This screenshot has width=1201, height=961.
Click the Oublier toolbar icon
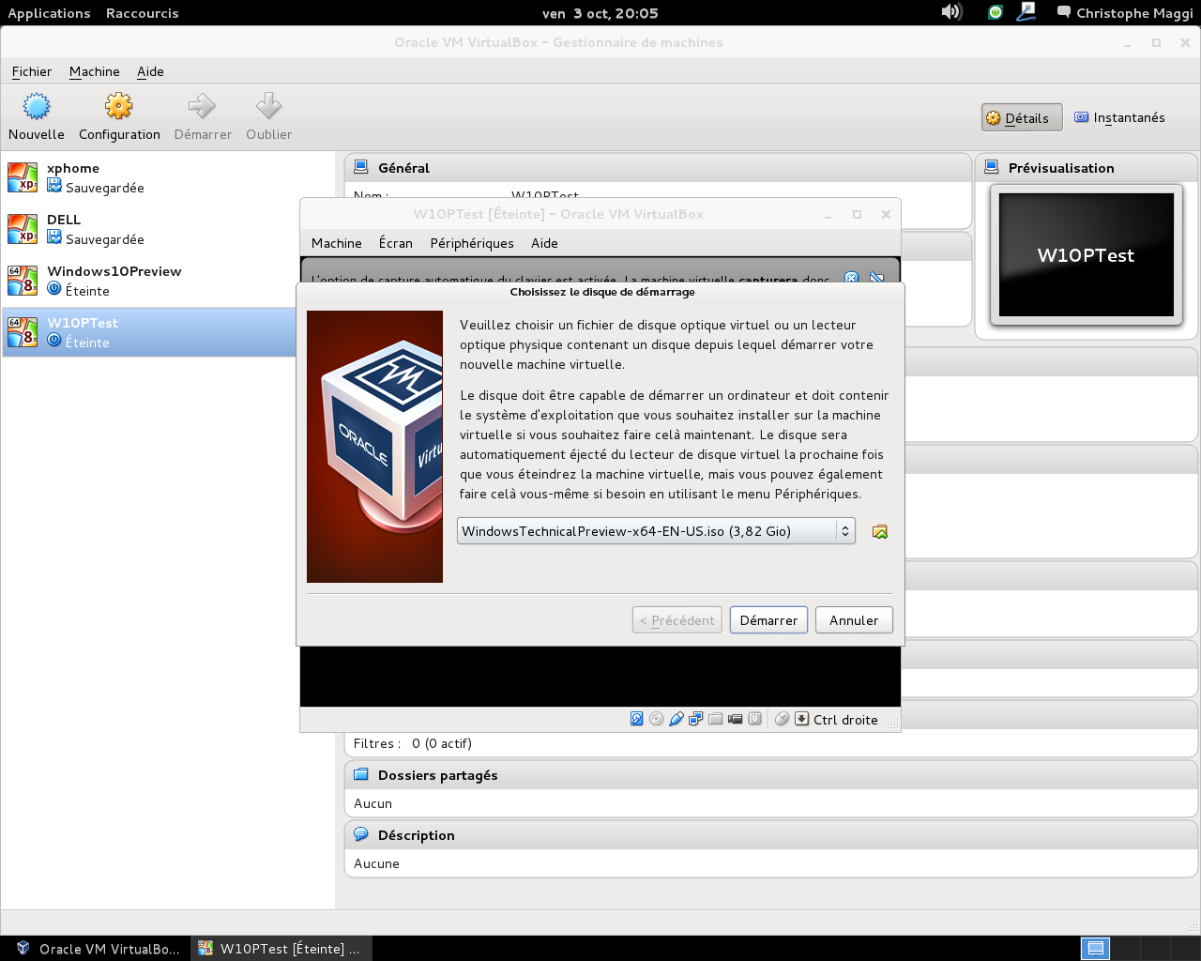click(x=268, y=116)
